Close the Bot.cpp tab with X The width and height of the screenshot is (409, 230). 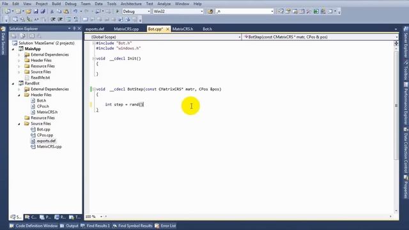coord(167,29)
